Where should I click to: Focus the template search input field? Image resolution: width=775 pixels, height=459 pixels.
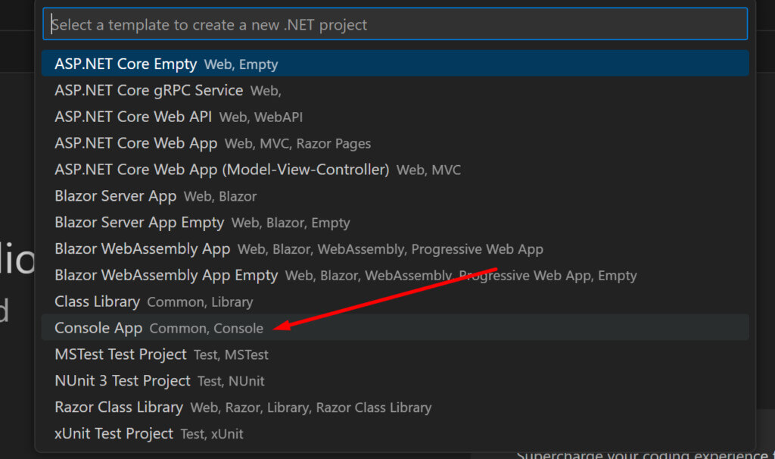tap(395, 24)
